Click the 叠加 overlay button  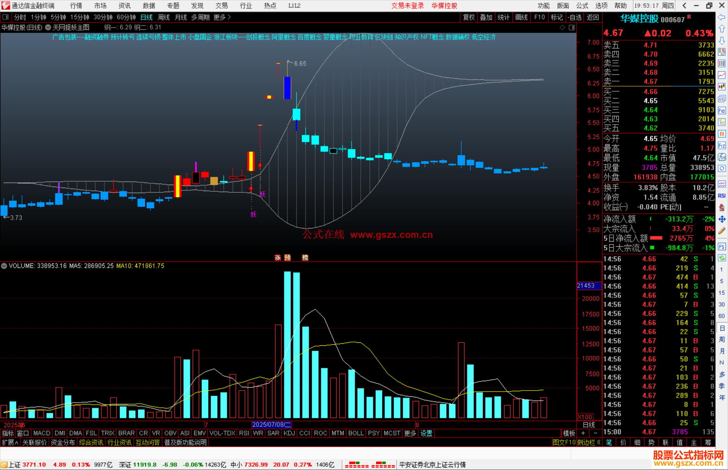click(486, 17)
